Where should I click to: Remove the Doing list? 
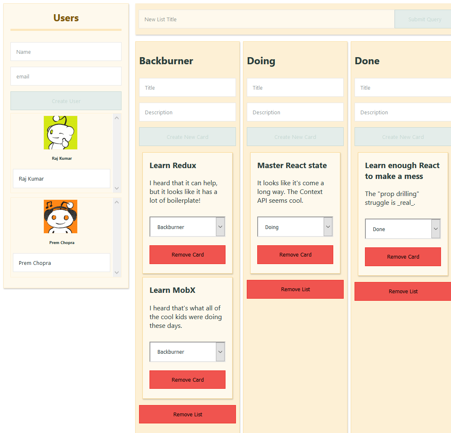[x=295, y=290]
